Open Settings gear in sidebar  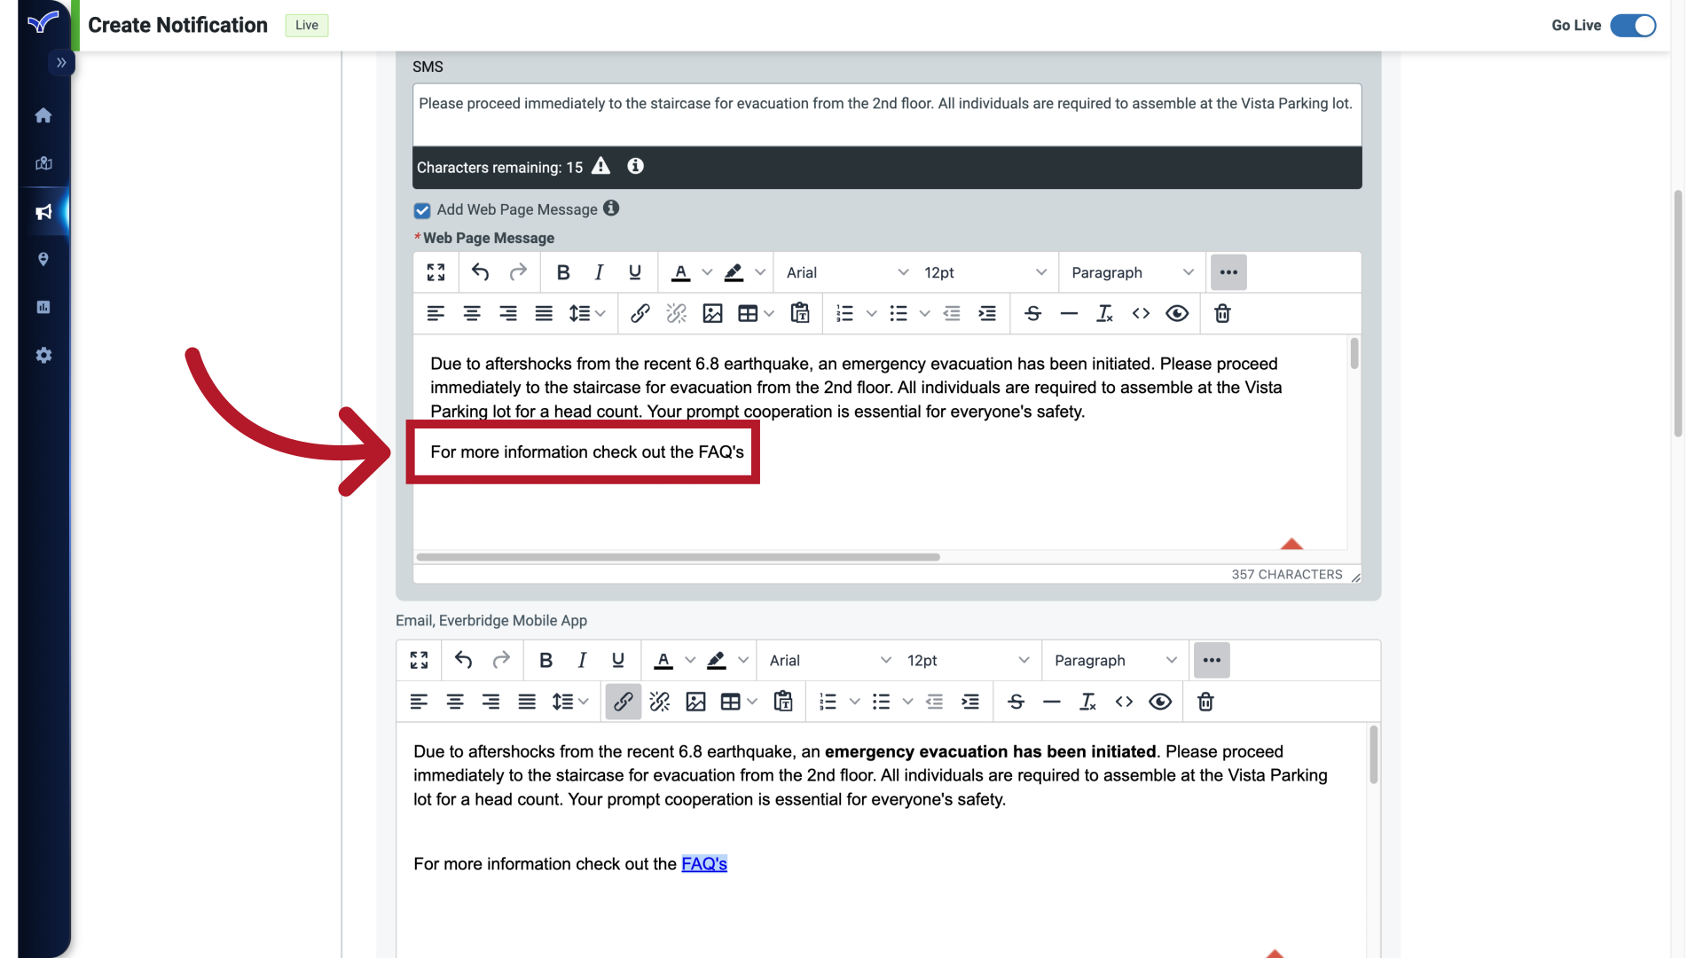pos(43,355)
